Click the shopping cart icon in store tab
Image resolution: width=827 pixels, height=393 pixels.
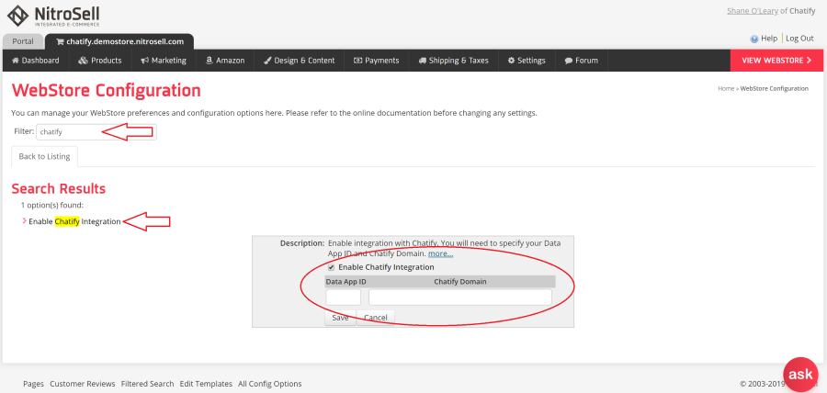point(60,41)
